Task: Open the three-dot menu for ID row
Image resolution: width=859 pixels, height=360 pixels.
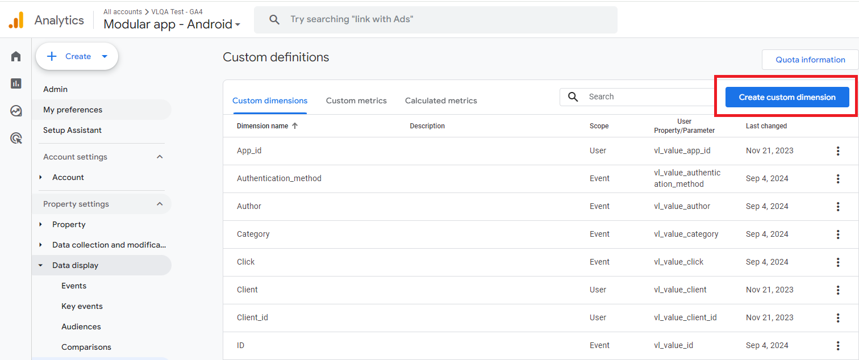Action: (838, 346)
